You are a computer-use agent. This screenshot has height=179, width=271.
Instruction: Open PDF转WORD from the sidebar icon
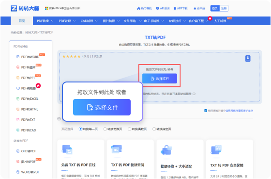tap(18, 57)
